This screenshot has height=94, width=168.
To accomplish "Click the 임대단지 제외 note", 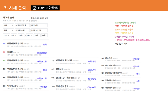I will point(121,44).
